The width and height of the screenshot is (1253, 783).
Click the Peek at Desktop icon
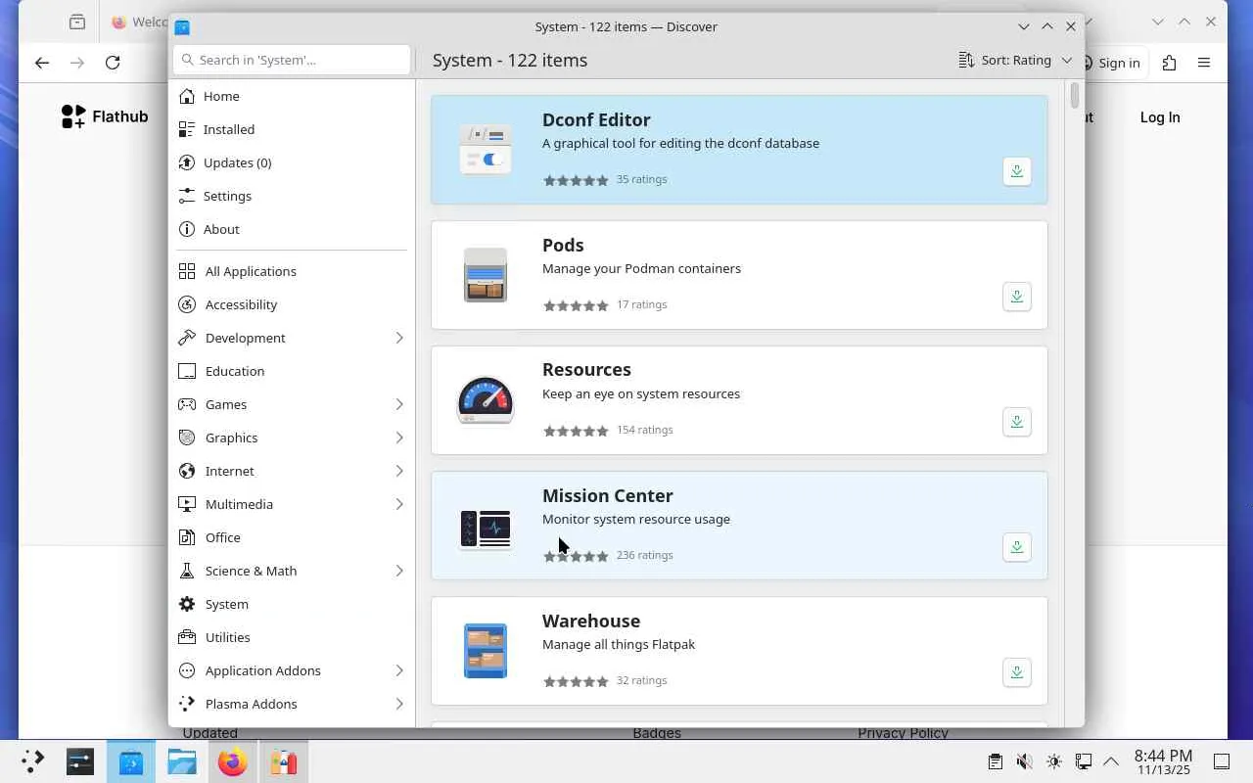1222,761
